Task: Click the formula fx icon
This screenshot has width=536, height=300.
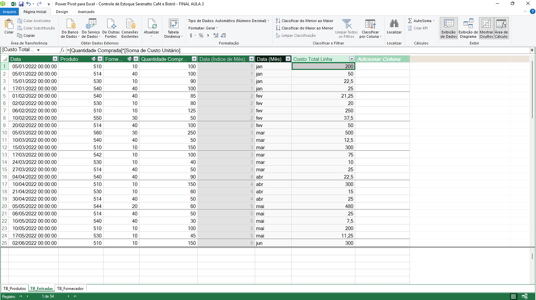Action: point(62,50)
